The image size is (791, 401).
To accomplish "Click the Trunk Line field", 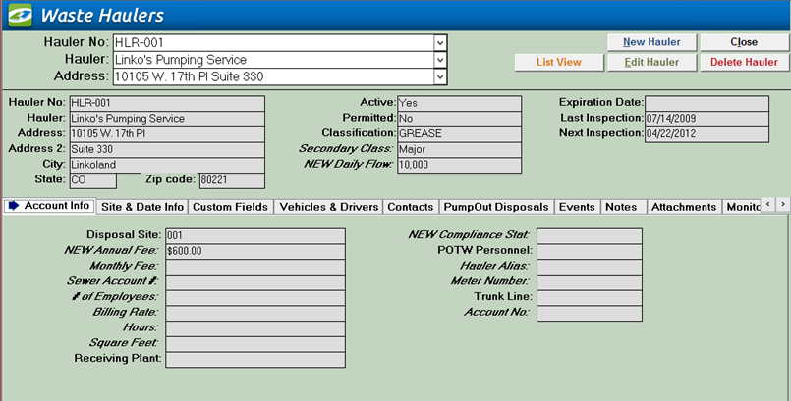I will click(x=590, y=298).
